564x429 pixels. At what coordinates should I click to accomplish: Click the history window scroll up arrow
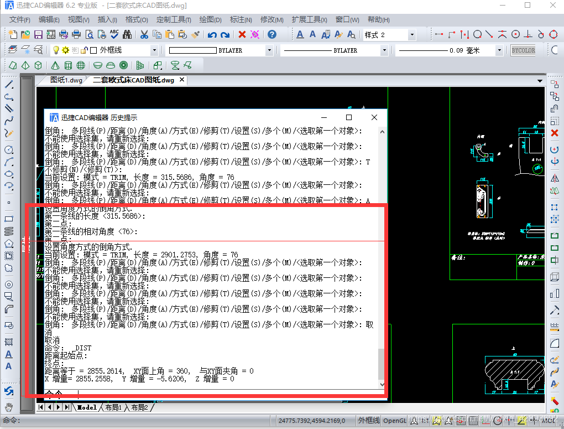pos(382,132)
